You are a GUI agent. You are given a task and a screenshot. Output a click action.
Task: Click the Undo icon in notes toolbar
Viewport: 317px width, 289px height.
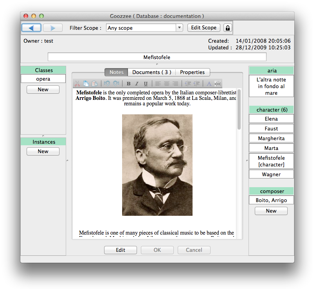pyautogui.click(x=107, y=83)
